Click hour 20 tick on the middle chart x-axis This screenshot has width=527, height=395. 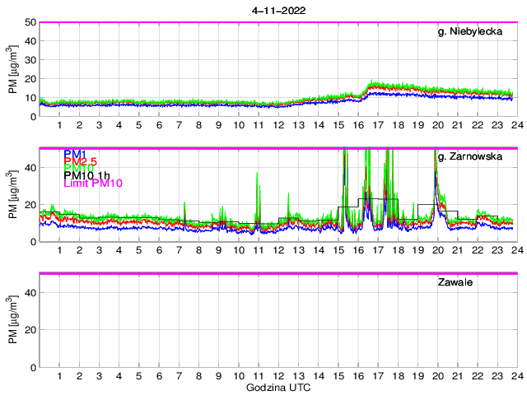pos(437,250)
